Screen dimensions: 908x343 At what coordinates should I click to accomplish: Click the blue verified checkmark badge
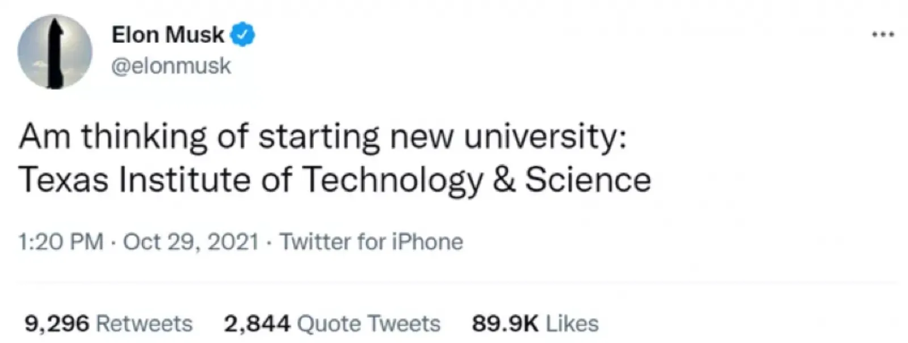pos(242,35)
